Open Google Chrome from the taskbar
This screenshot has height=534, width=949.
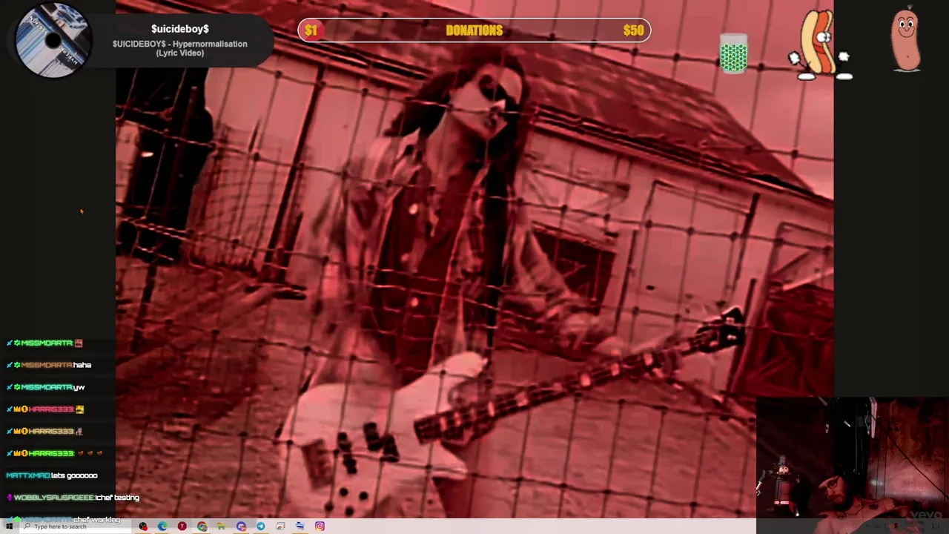202,527
